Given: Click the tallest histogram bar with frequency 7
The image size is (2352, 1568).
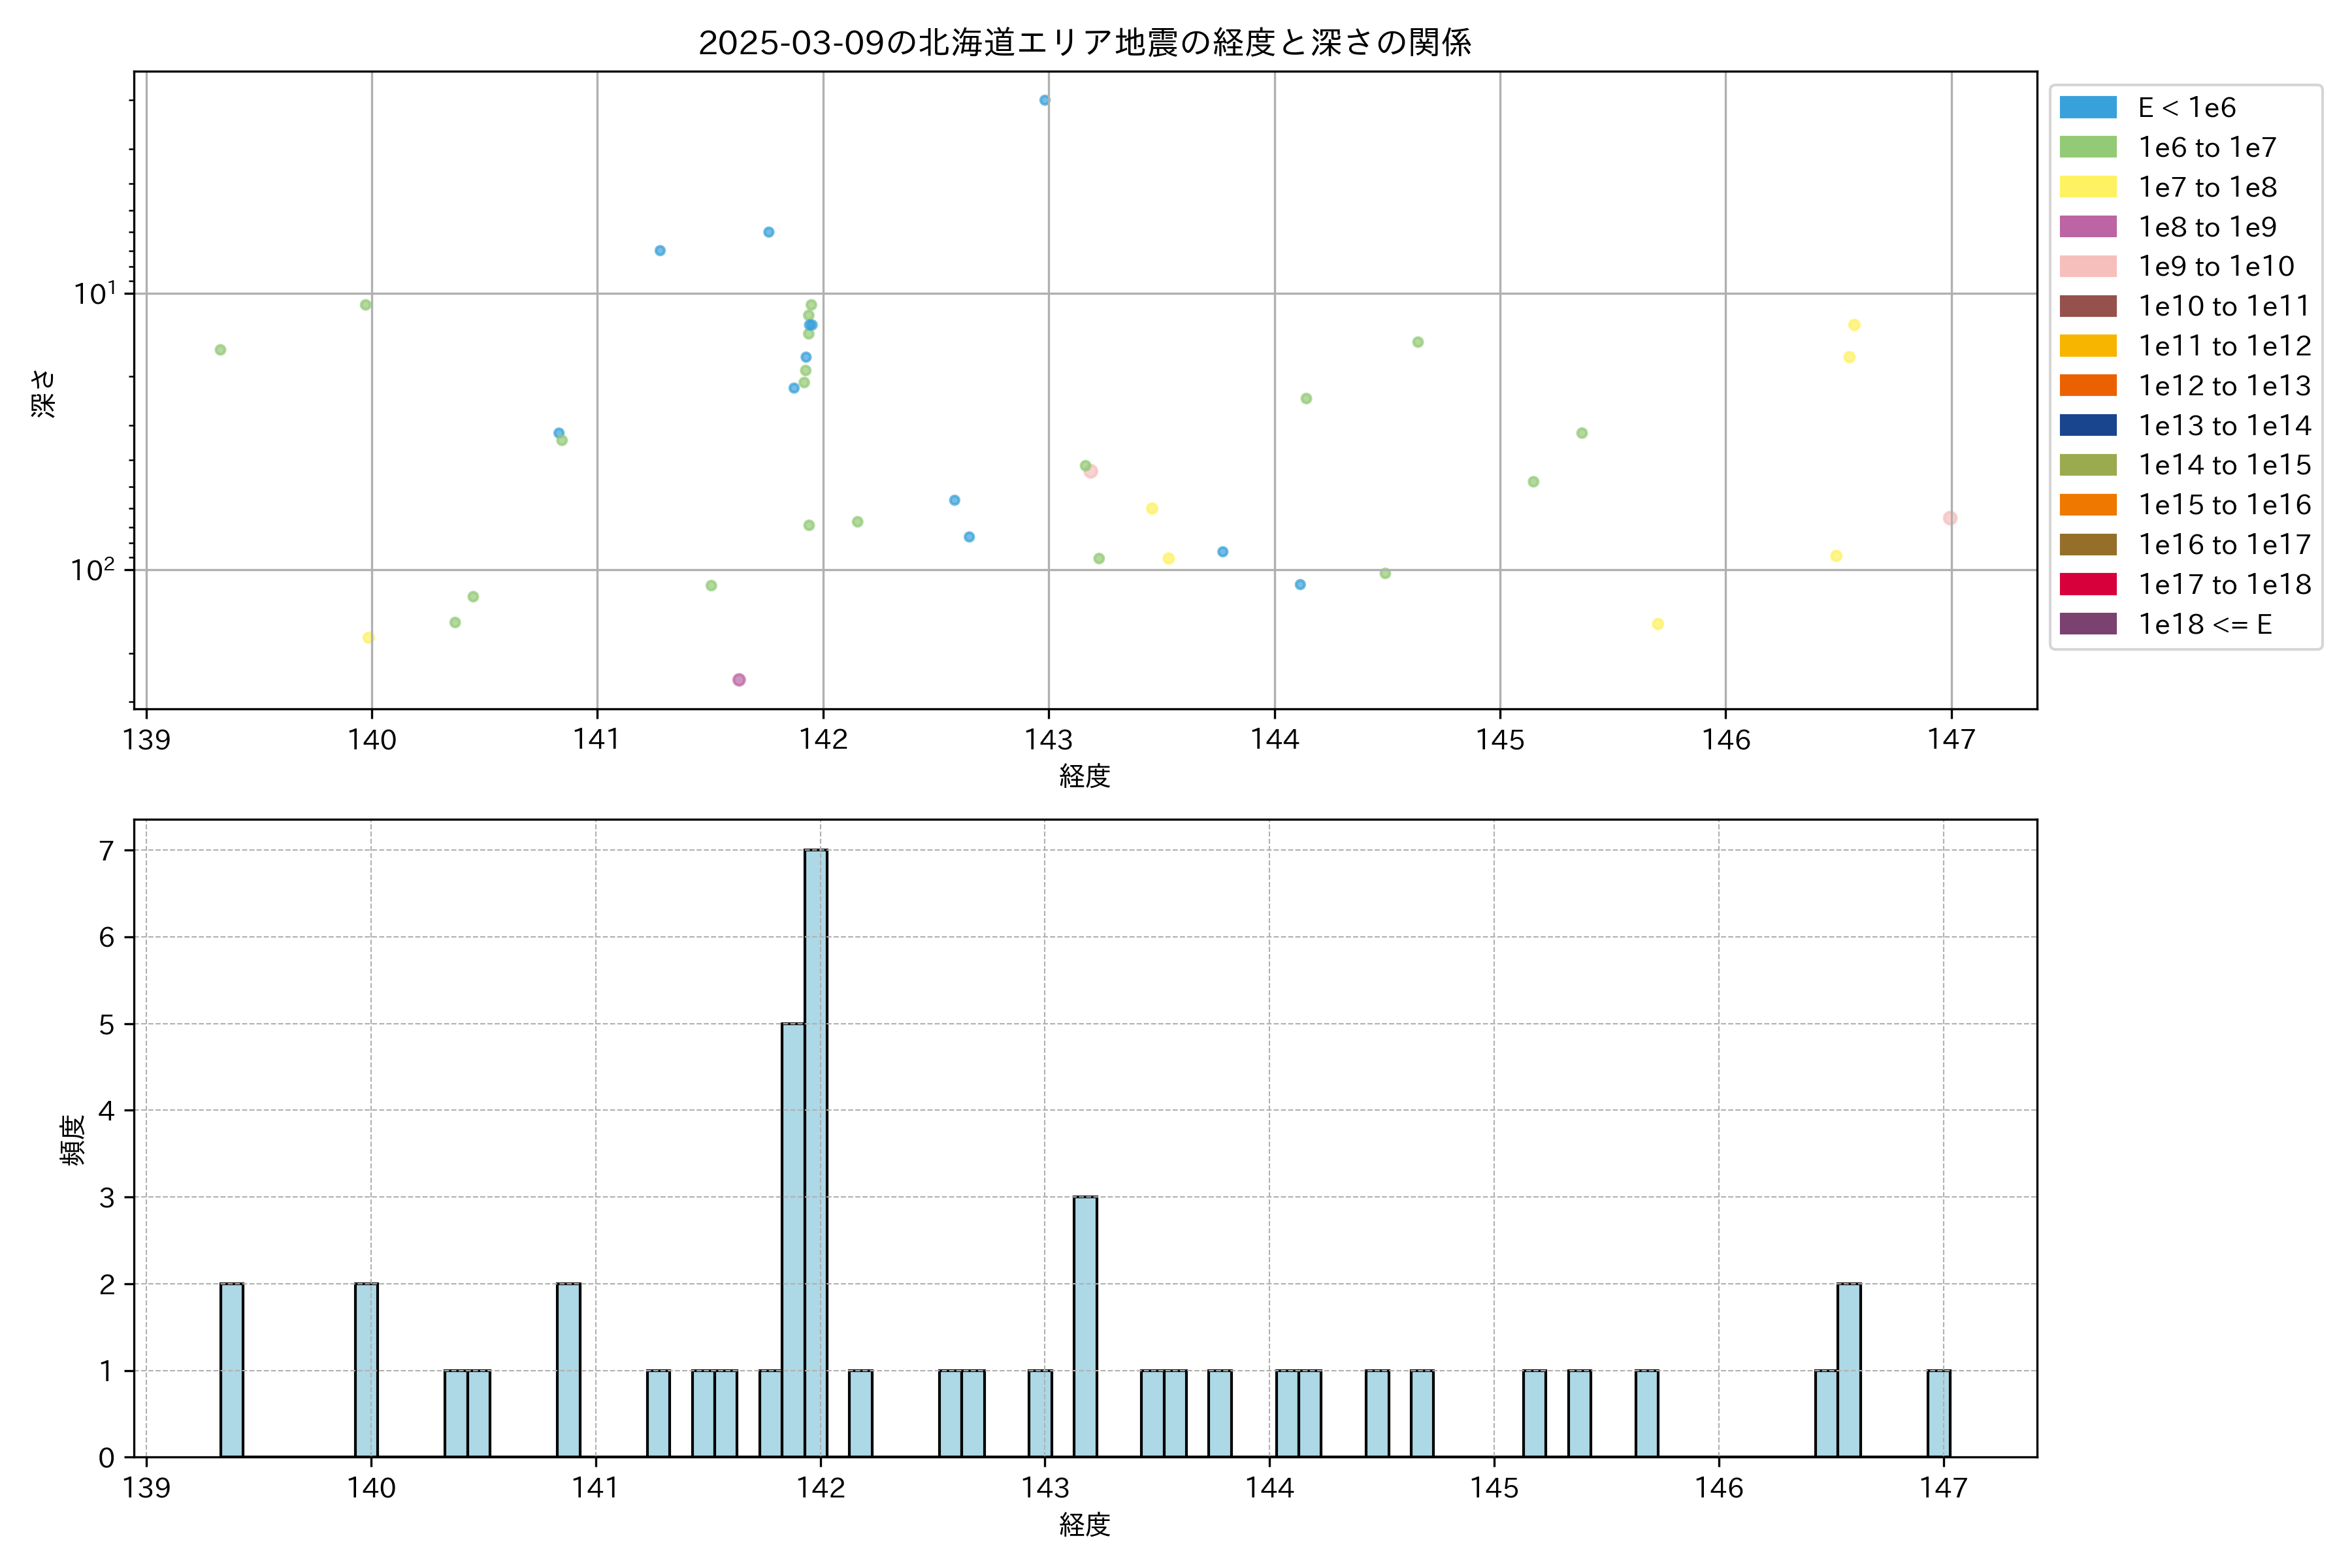Looking at the screenshot, I should [x=816, y=1150].
